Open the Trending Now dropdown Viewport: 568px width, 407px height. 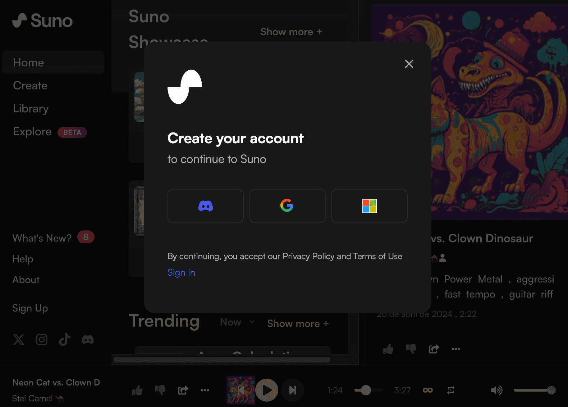click(x=237, y=322)
